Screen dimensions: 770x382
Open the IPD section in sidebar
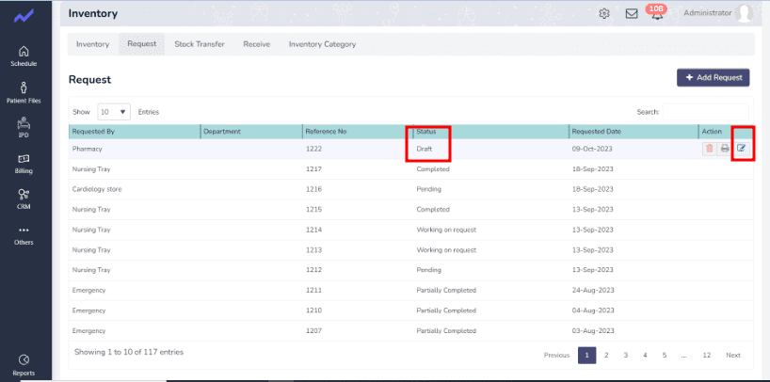pyautogui.click(x=24, y=127)
